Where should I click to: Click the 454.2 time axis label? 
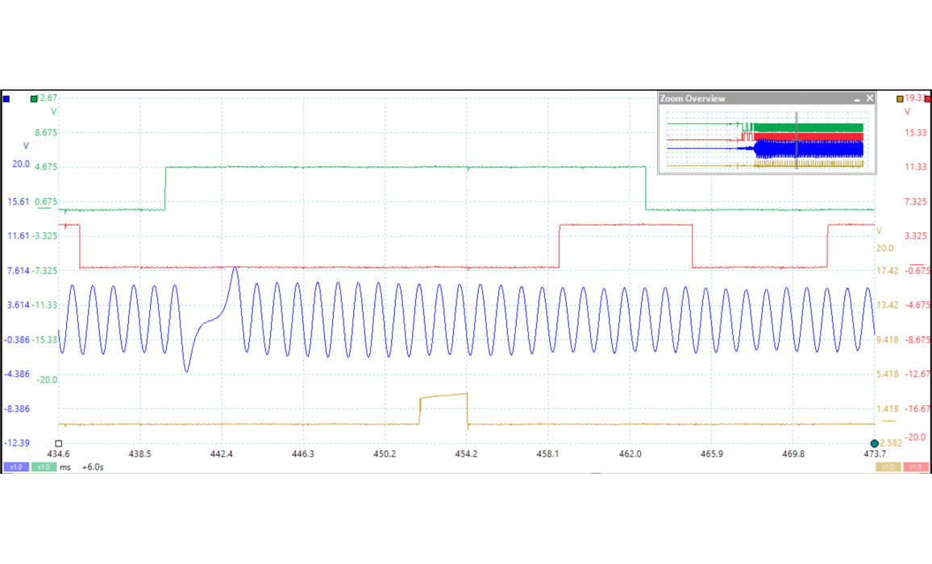coord(466,454)
